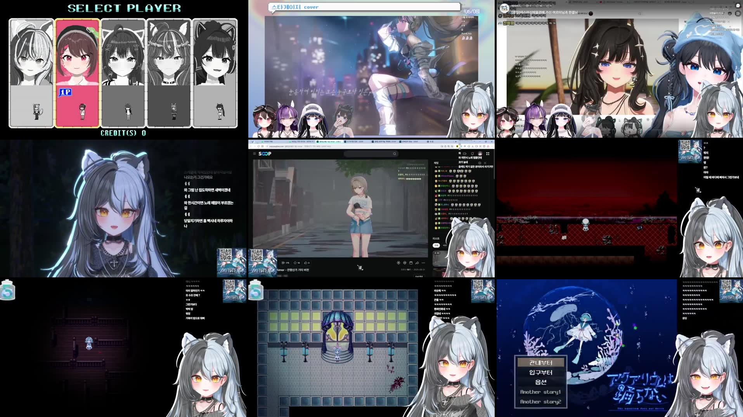
Task: Click the white ghost sprite on the red platform
Action: (x=585, y=224)
